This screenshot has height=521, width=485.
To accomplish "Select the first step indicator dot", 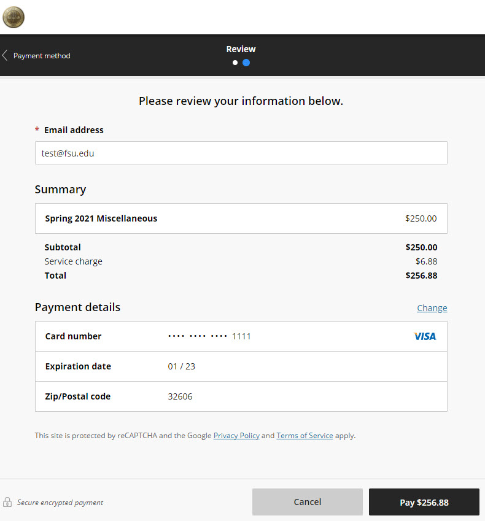I will coord(235,62).
